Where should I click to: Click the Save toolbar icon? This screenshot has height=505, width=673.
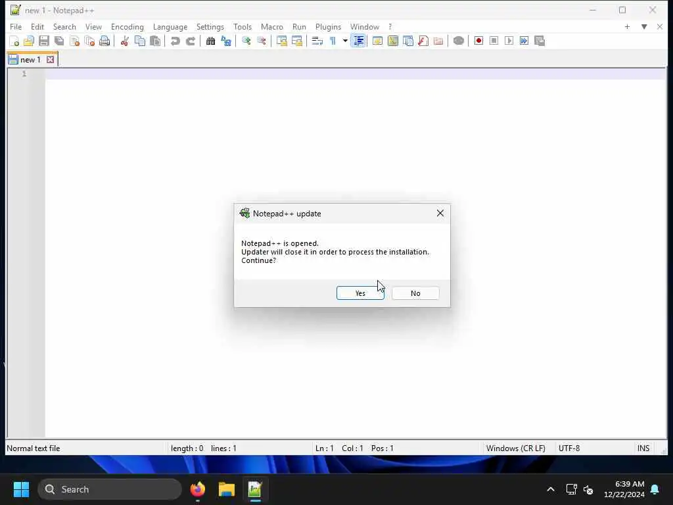coord(44,41)
